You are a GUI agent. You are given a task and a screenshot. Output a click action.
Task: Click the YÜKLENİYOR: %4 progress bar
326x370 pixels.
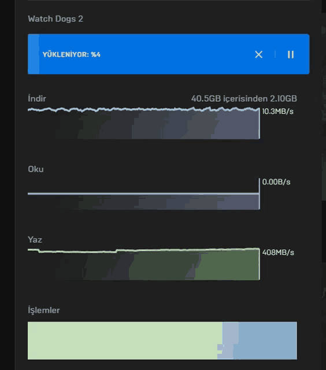(x=168, y=54)
